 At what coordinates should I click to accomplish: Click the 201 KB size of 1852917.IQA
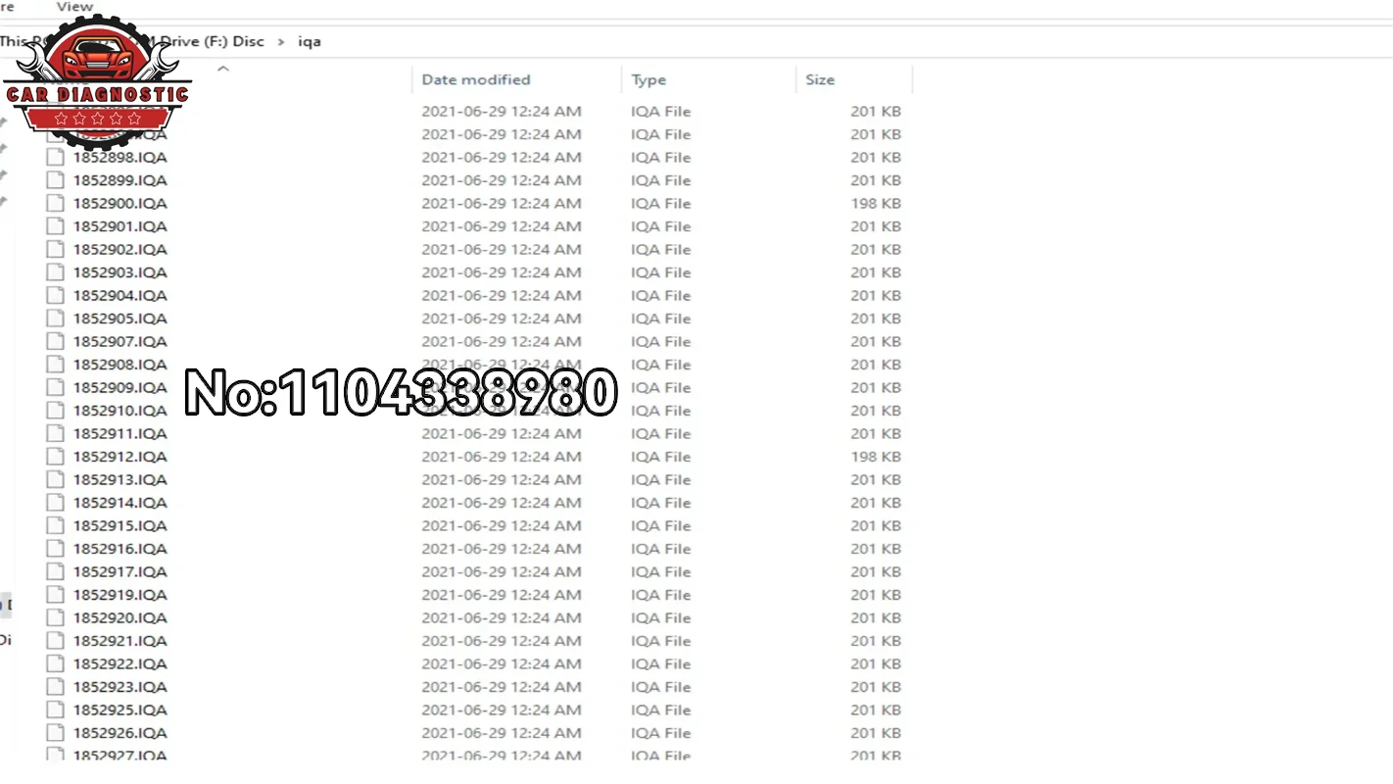point(876,571)
